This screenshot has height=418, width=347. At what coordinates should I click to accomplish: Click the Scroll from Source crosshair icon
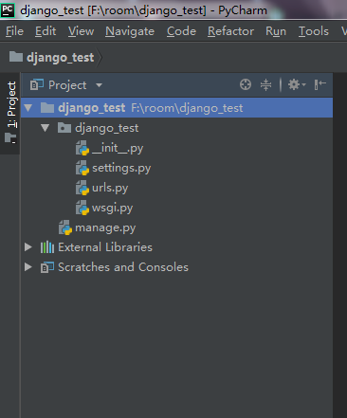(x=246, y=84)
